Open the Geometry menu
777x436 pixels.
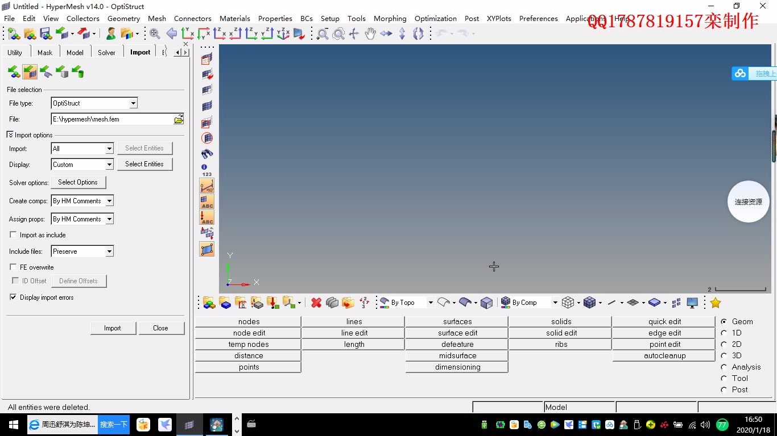(123, 18)
